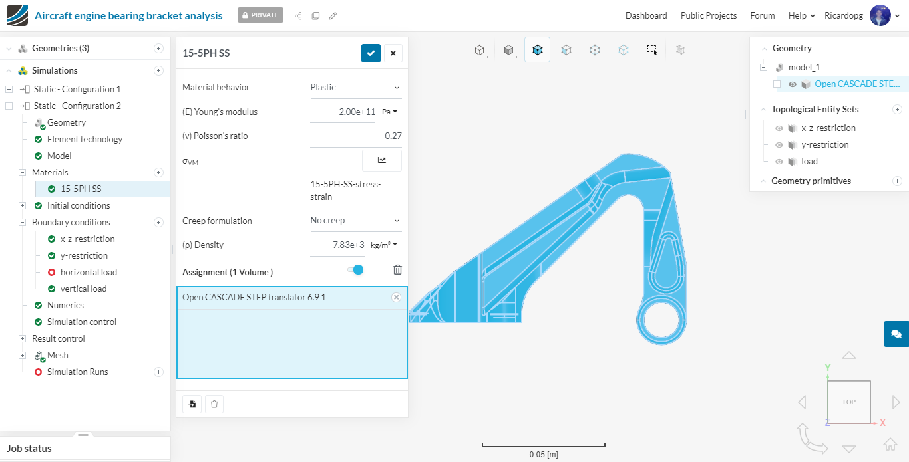The width and height of the screenshot is (909, 462).
Task: Open the Creep formulation dropdown
Action: [355, 221]
